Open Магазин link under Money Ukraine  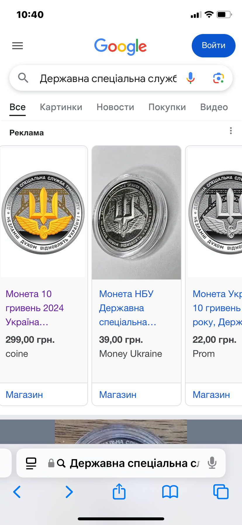click(118, 395)
